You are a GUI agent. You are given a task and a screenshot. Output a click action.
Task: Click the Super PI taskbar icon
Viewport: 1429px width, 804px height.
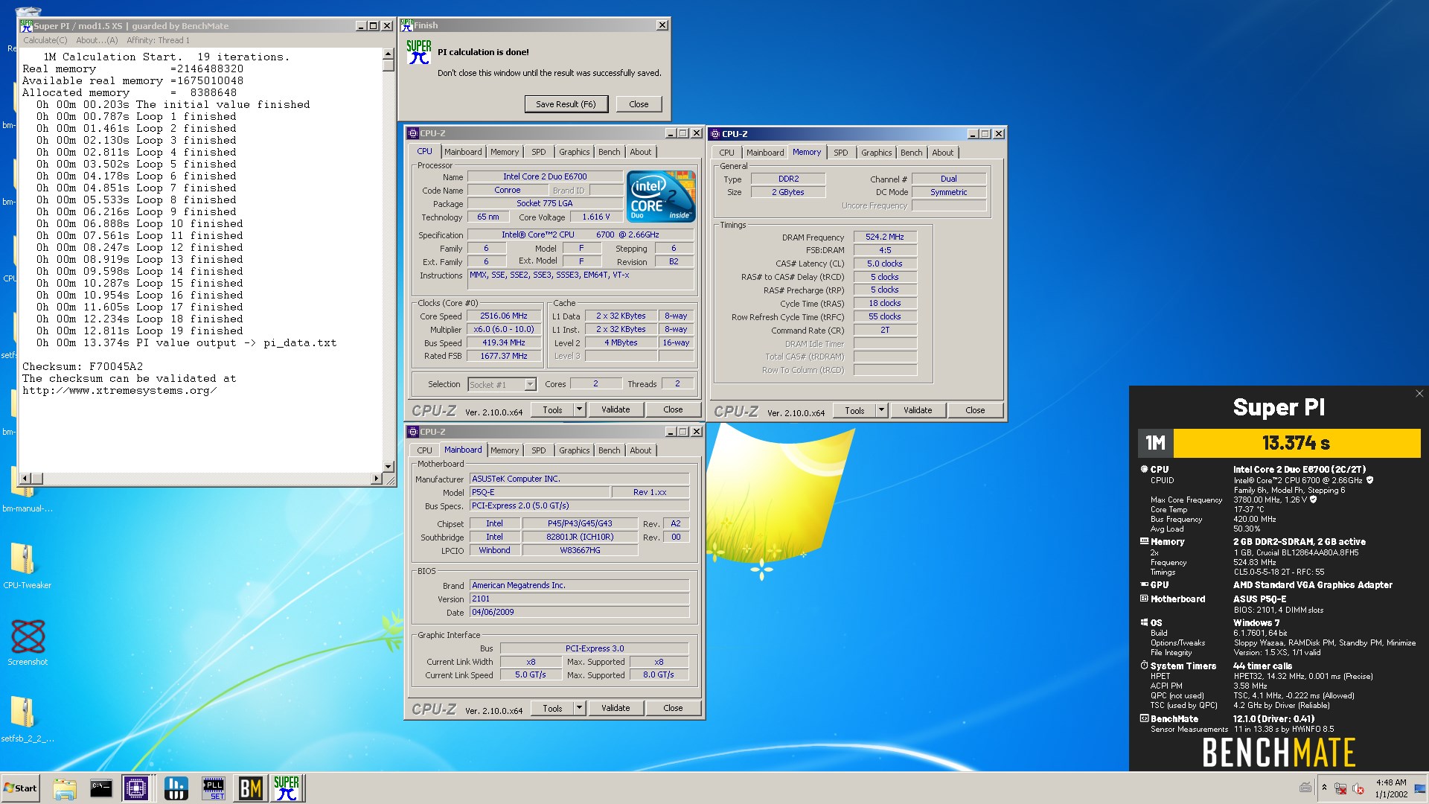click(x=287, y=788)
